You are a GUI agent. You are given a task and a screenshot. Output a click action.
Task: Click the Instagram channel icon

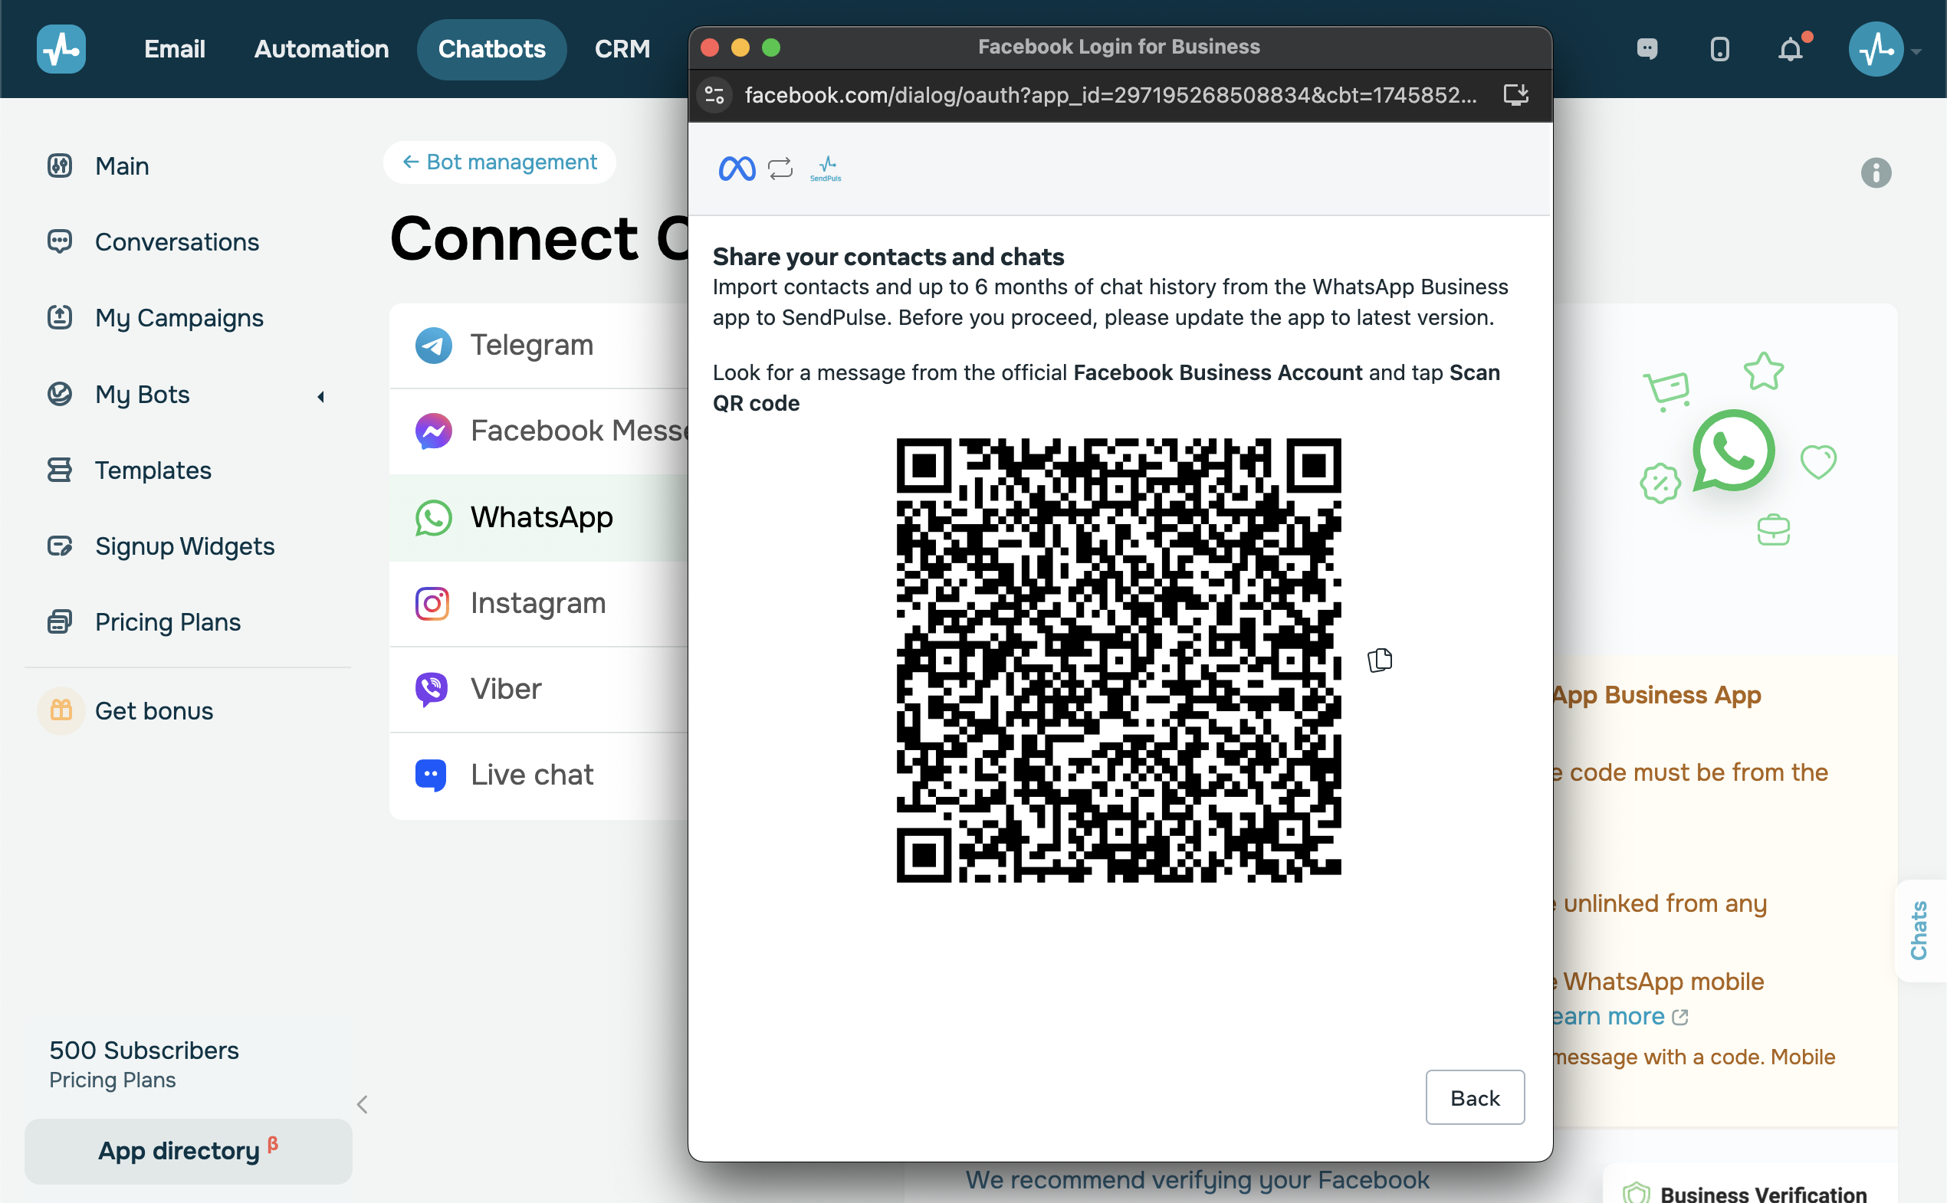[x=432, y=603]
